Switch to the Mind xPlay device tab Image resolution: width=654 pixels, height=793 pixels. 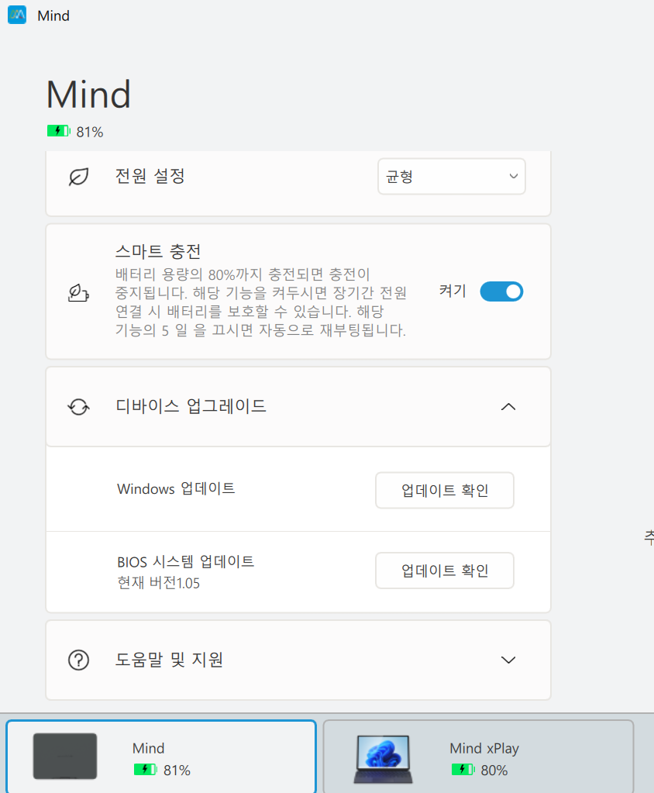click(478, 757)
